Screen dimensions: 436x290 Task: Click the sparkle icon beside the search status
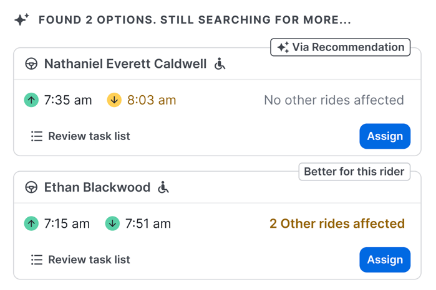[22, 20]
